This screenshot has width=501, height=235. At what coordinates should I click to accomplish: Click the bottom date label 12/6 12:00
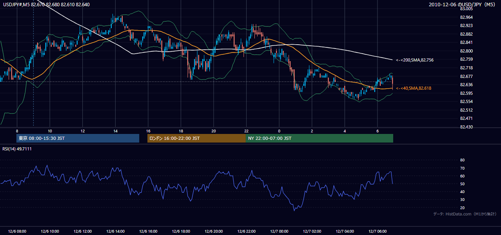(x=82, y=231)
